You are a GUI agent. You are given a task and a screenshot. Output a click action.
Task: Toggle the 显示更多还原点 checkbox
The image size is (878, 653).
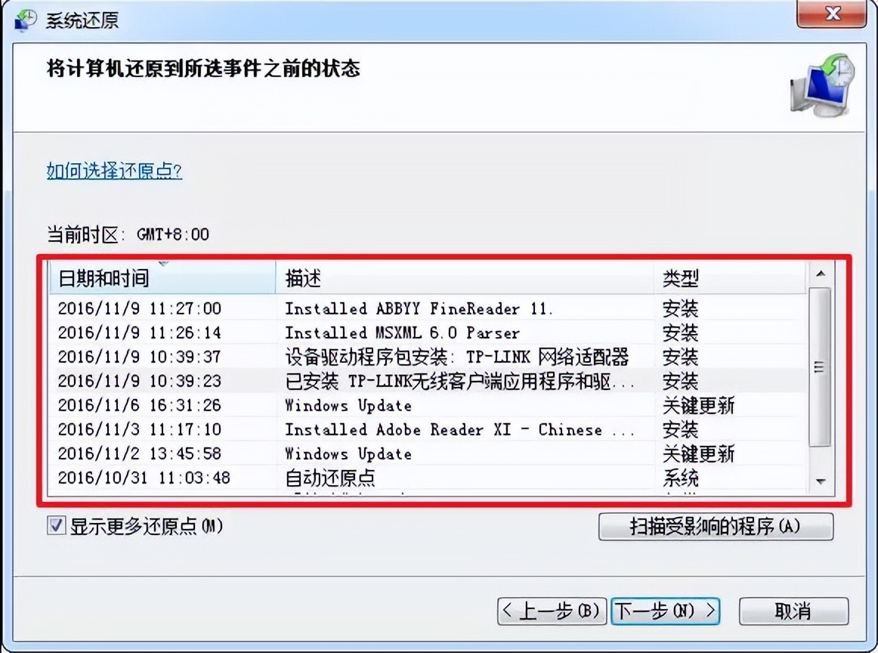pos(54,525)
